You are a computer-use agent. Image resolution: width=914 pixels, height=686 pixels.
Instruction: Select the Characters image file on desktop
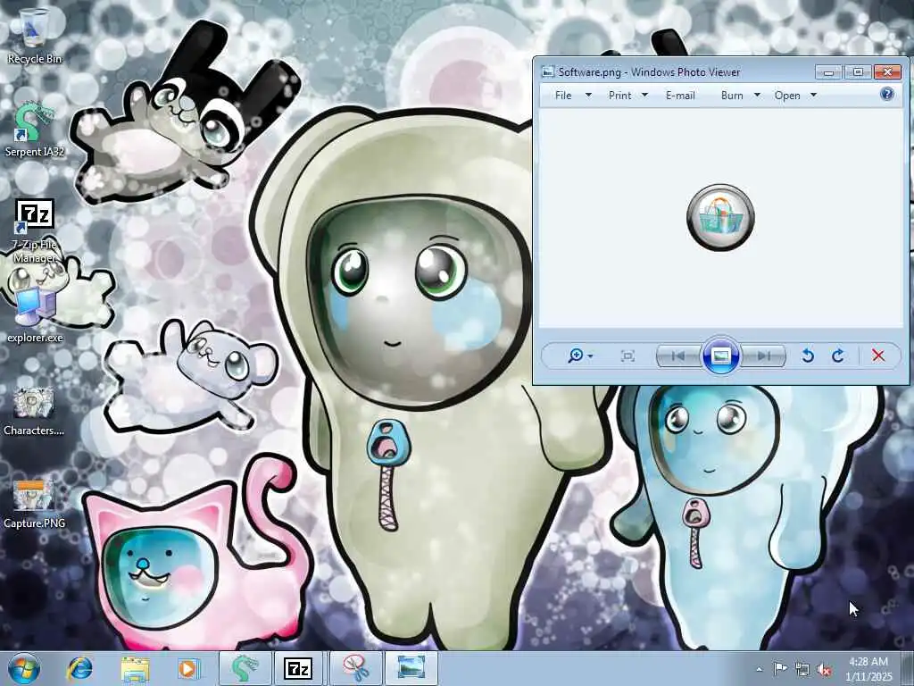[34, 411]
